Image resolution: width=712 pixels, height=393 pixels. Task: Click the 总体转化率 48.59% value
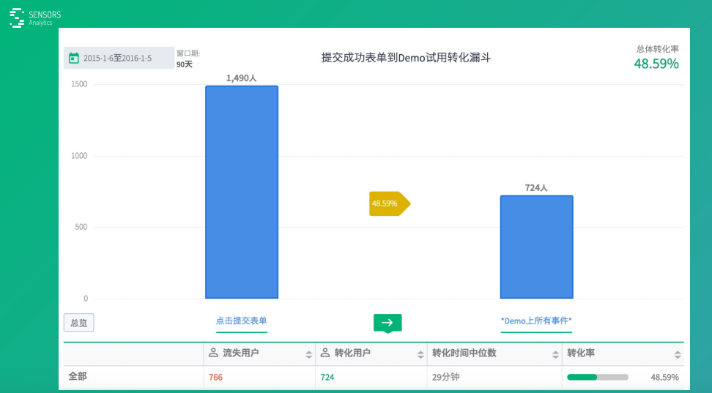click(656, 64)
